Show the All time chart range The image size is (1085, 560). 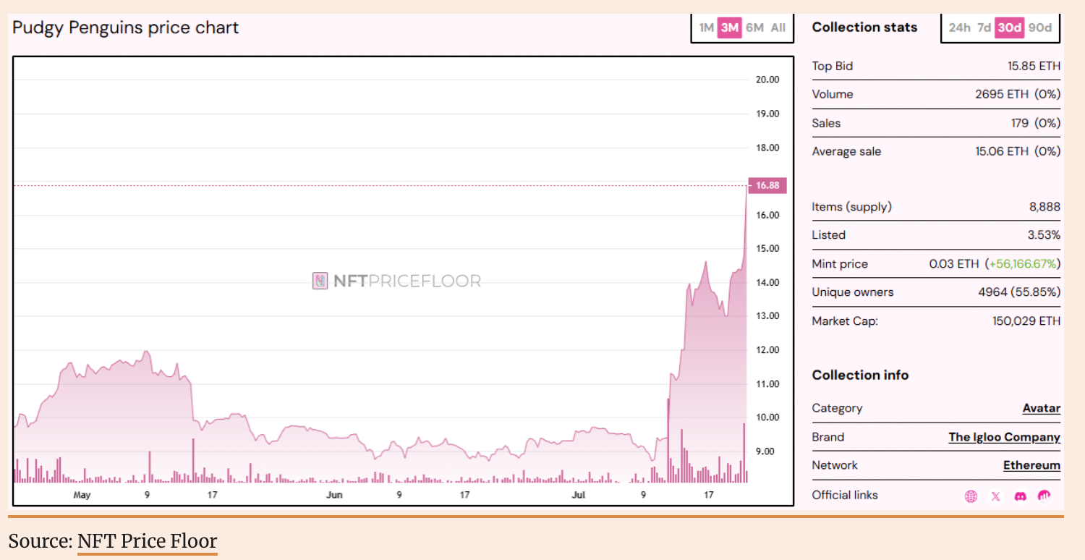pyautogui.click(x=778, y=27)
